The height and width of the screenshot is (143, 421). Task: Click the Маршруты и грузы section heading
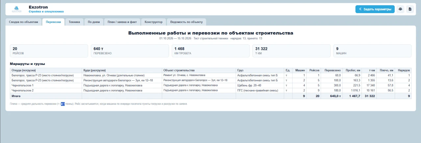tap(27, 64)
